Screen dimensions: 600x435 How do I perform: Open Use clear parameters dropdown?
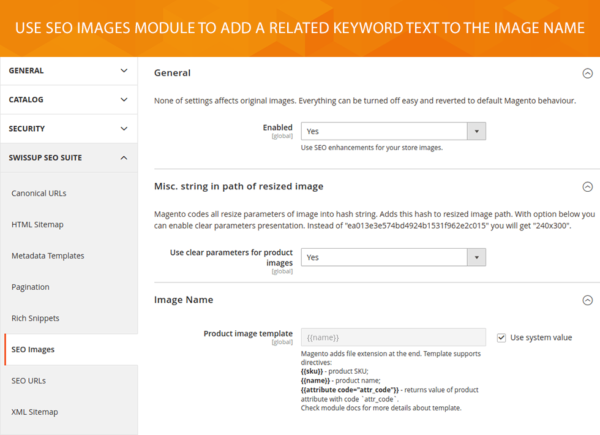coord(393,257)
